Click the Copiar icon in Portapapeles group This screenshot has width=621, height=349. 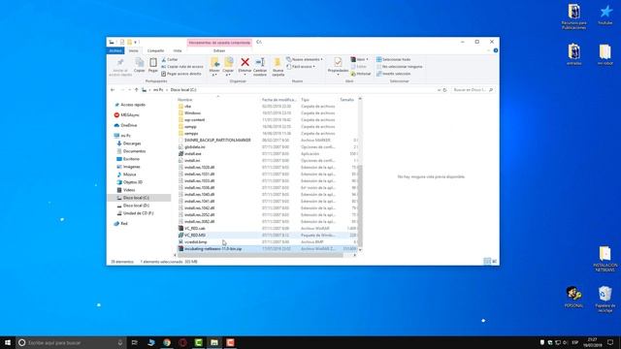click(139, 65)
